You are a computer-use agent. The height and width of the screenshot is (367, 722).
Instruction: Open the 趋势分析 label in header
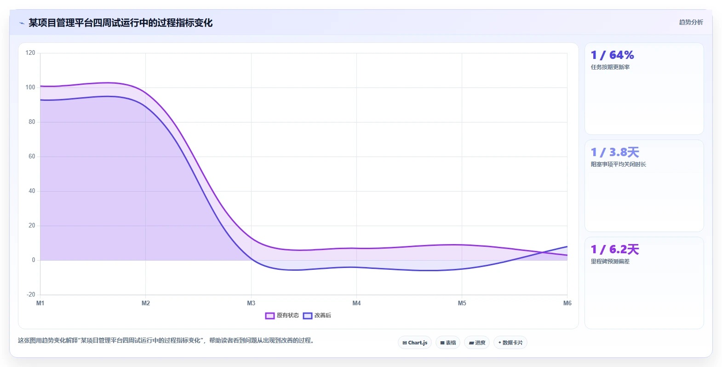691,22
